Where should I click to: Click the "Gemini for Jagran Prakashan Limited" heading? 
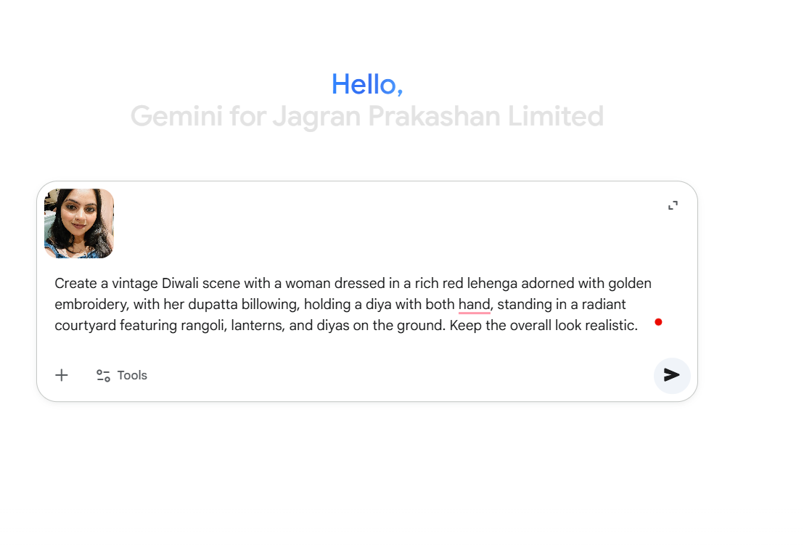(367, 117)
